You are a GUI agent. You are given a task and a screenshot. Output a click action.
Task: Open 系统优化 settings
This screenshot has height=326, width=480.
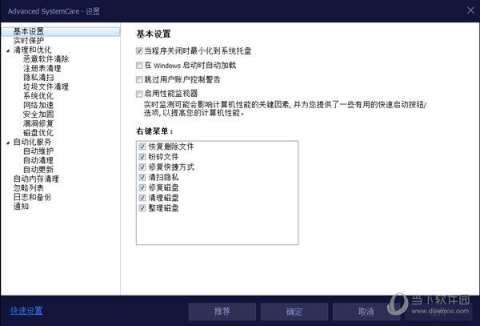pos(38,95)
